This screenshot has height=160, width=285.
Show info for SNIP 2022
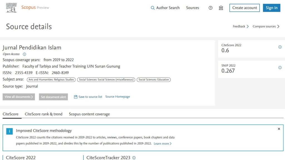coord(280,67)
